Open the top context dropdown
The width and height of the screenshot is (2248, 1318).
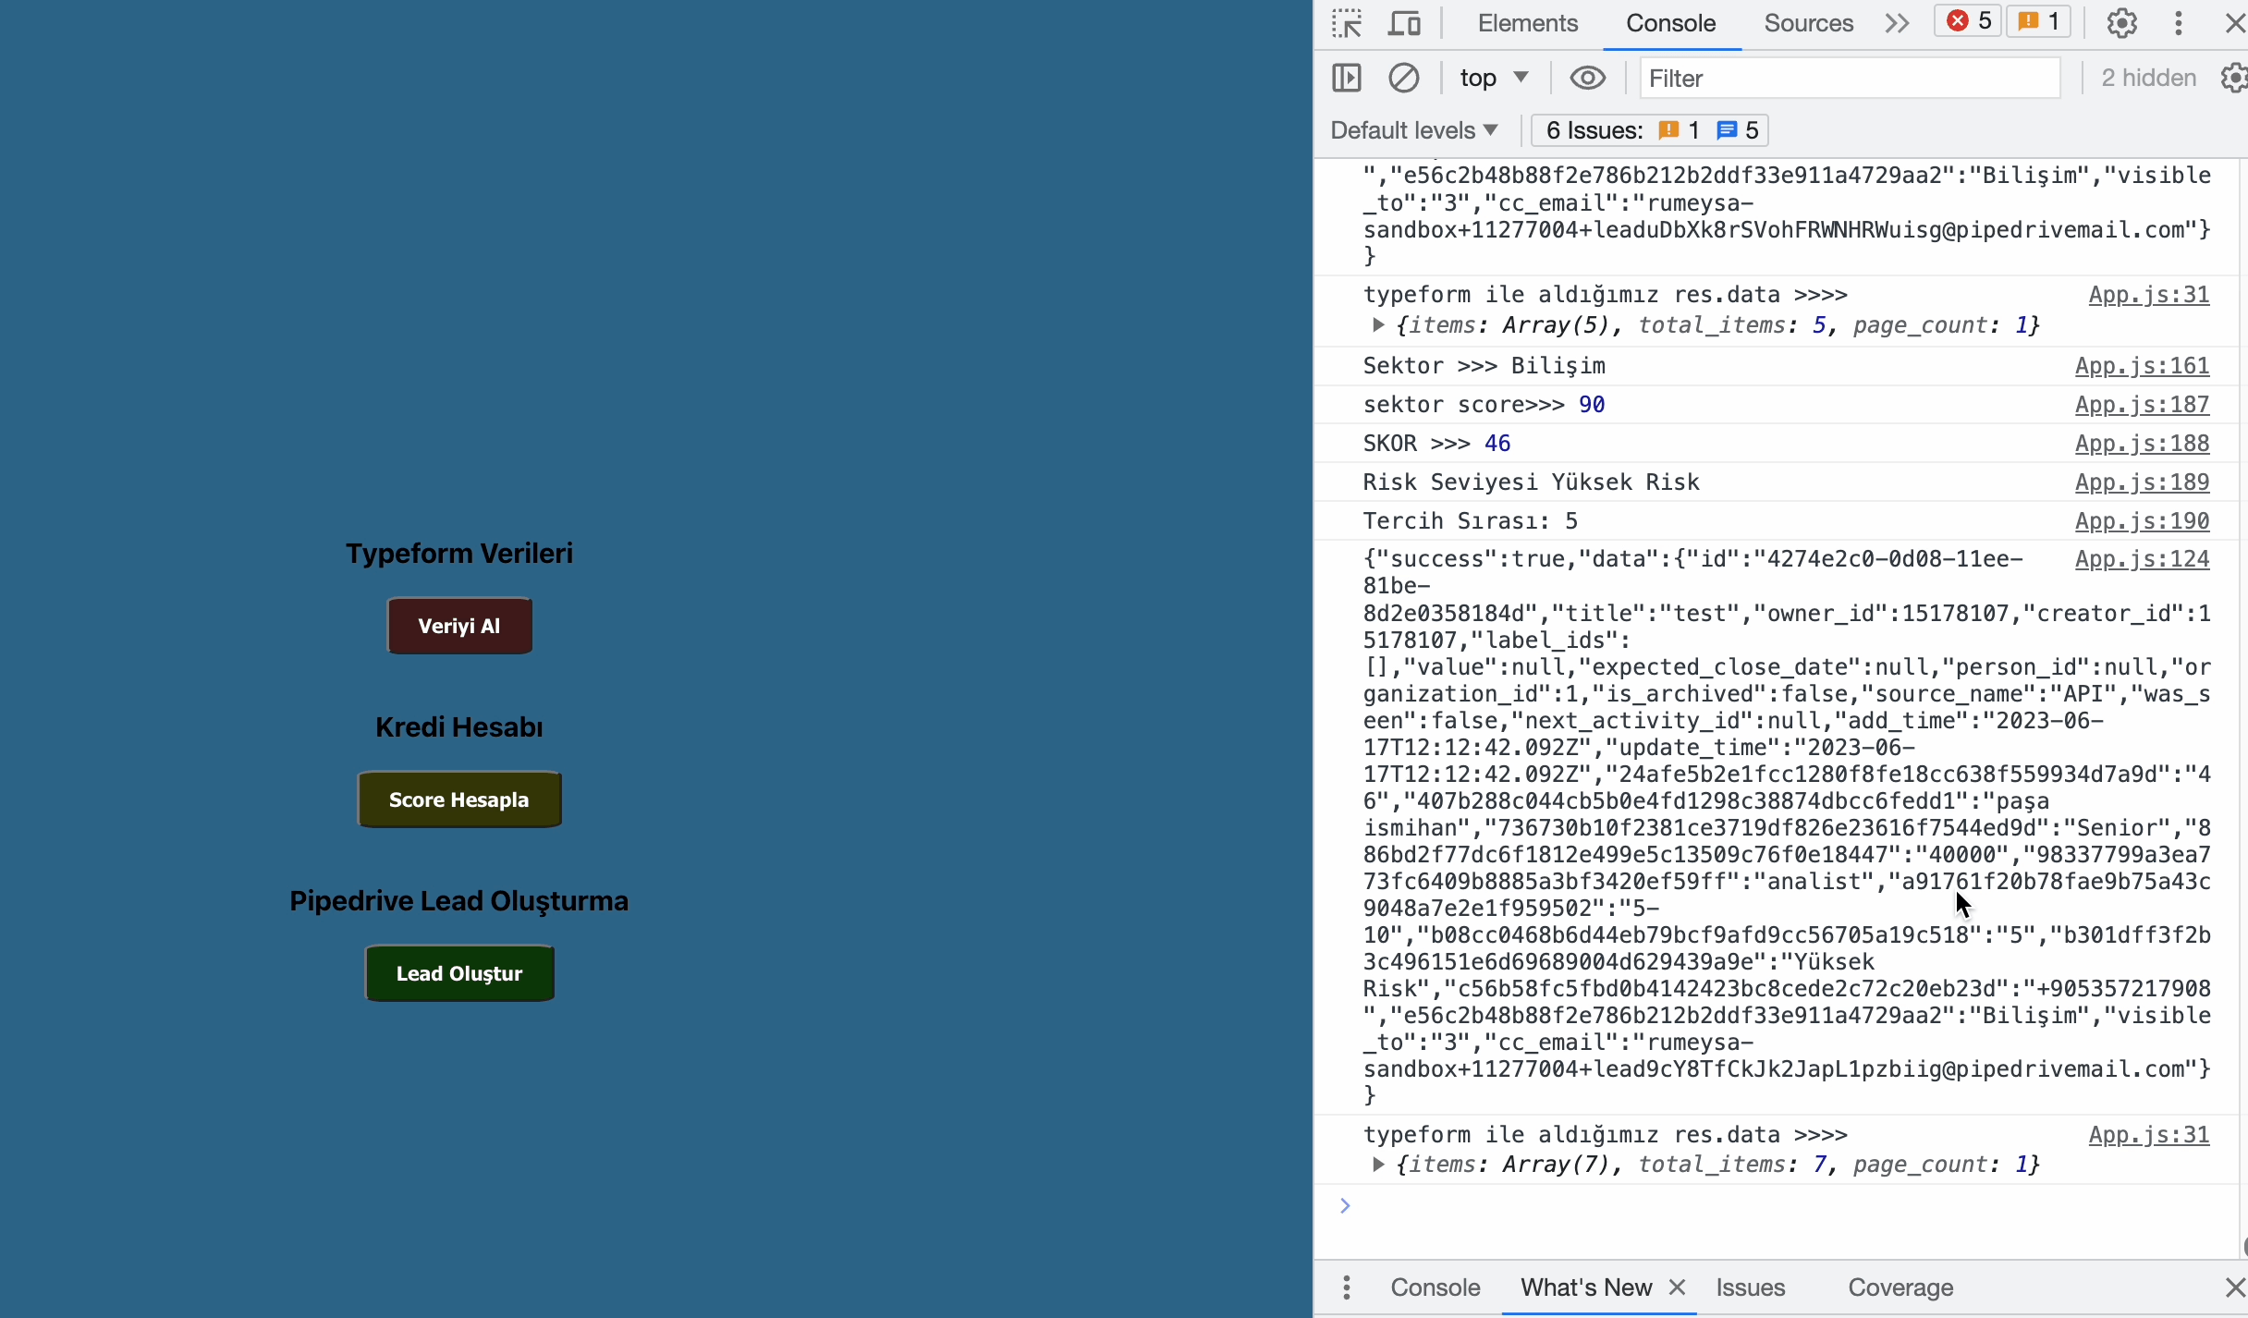point(1494,79)
